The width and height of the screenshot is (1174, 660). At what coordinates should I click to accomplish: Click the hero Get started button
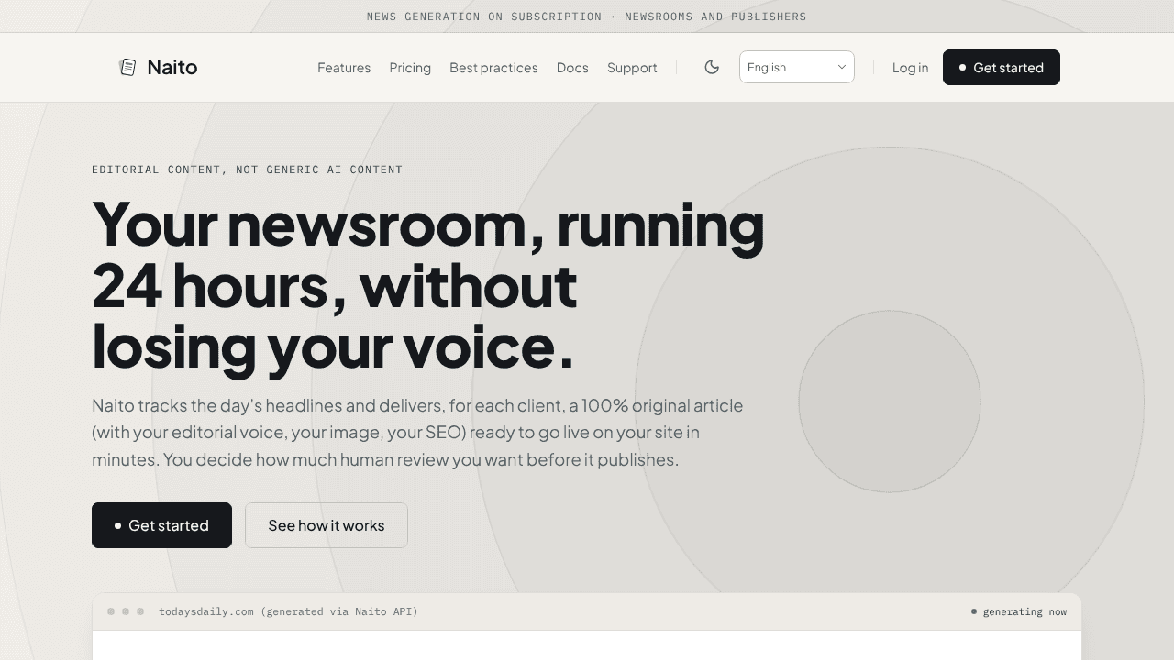pyautogui.click(x=161, y=525)
